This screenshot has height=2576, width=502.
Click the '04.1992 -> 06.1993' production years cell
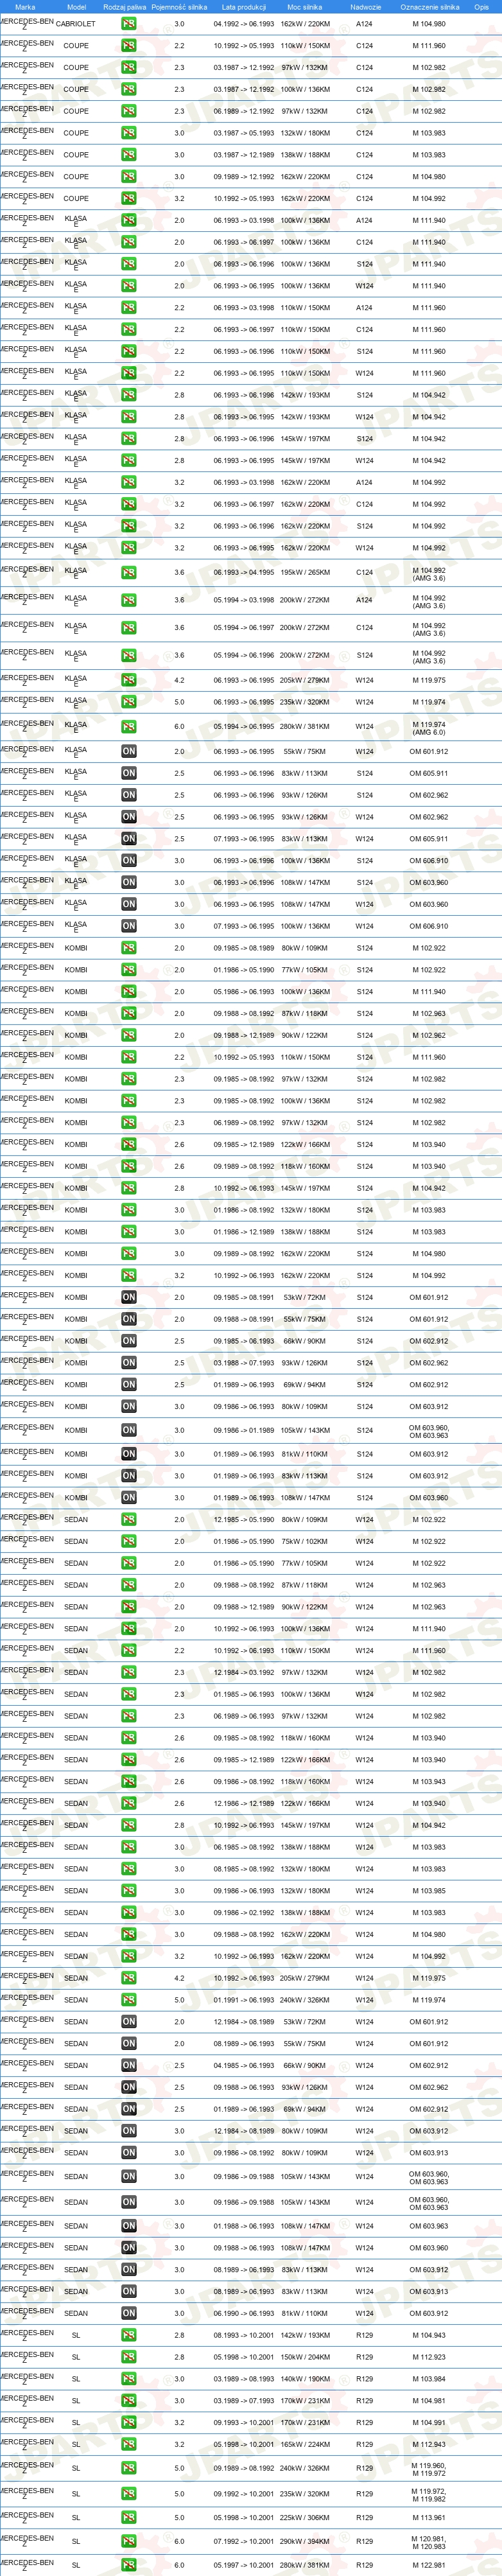click(243, 24)
